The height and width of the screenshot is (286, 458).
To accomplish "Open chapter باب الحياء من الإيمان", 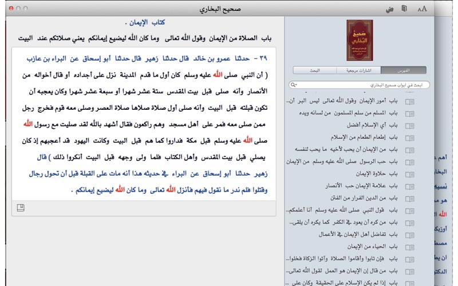I will click(x=373, y=247).
